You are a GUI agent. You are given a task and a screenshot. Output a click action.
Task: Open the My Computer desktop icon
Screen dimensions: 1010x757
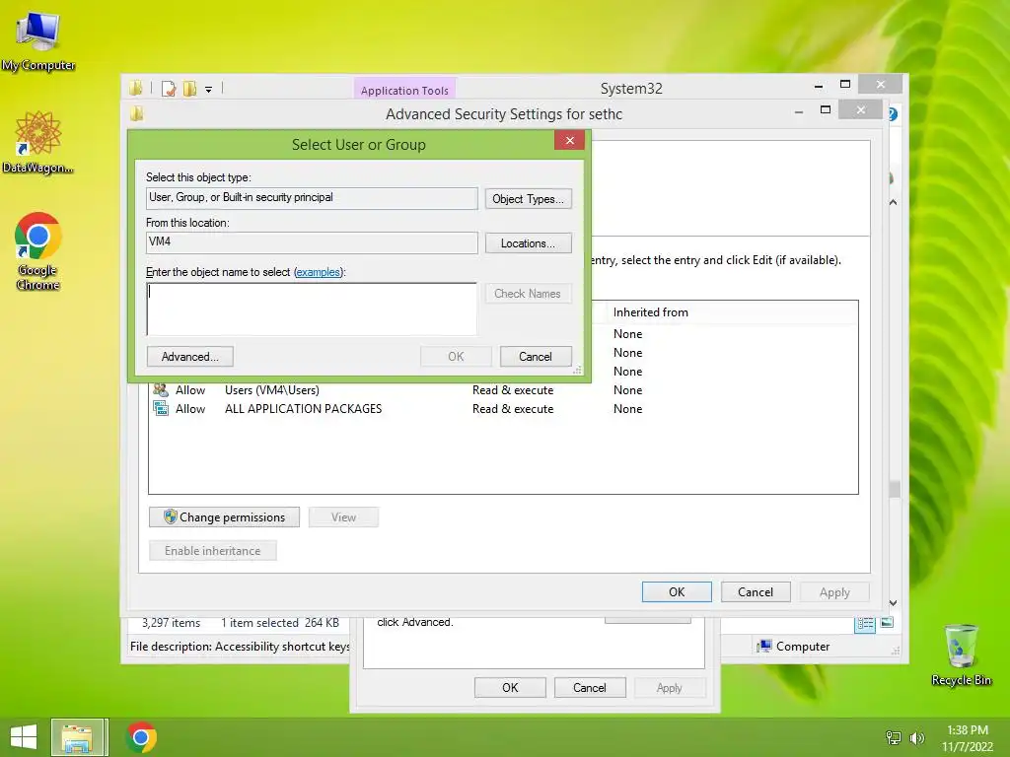[38, 41]
